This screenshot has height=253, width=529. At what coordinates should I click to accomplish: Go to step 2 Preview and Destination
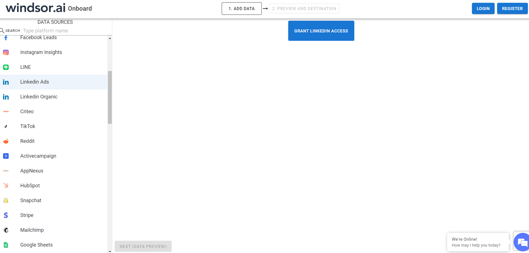tap(304, 9)
